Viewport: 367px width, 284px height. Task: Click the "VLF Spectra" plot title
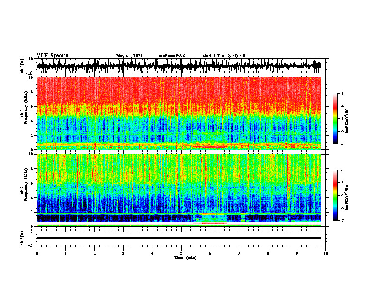click(x=52, y=56)
